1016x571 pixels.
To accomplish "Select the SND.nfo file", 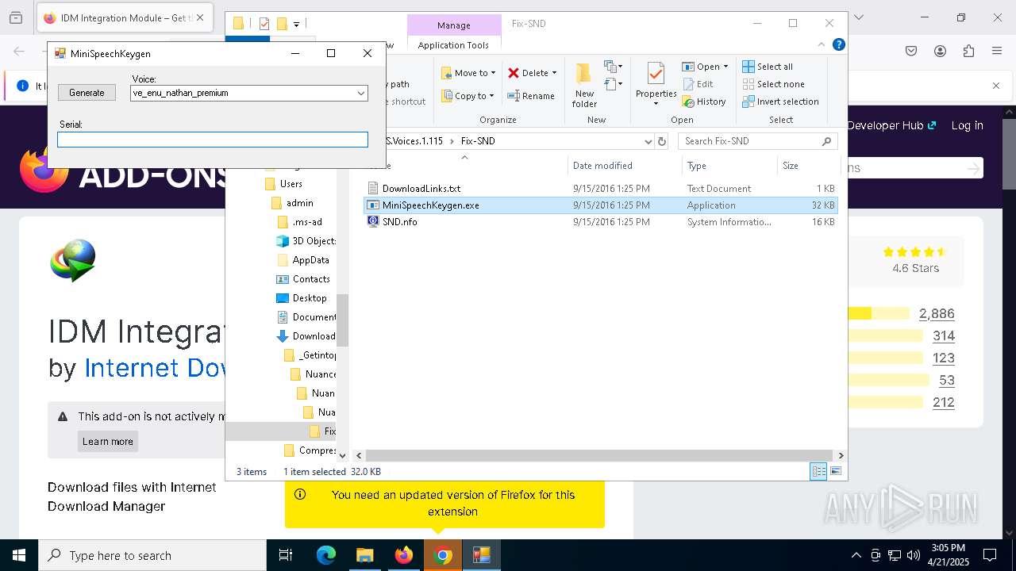I will click(x=400, y=222).
